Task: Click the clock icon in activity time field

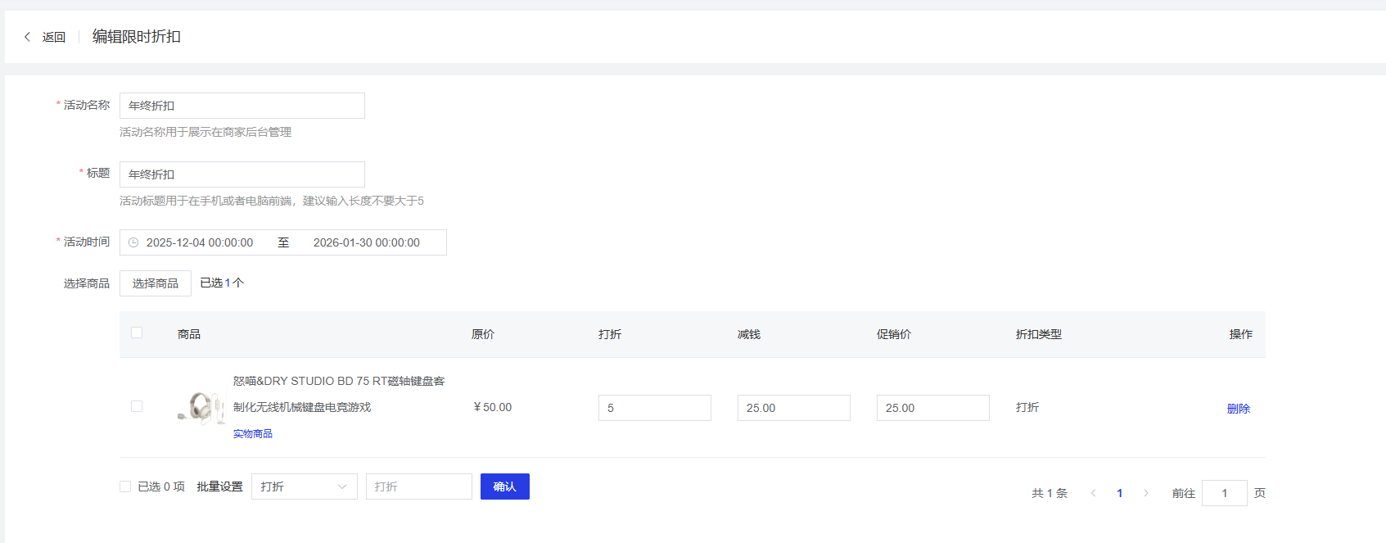Action: pos(133,242)
